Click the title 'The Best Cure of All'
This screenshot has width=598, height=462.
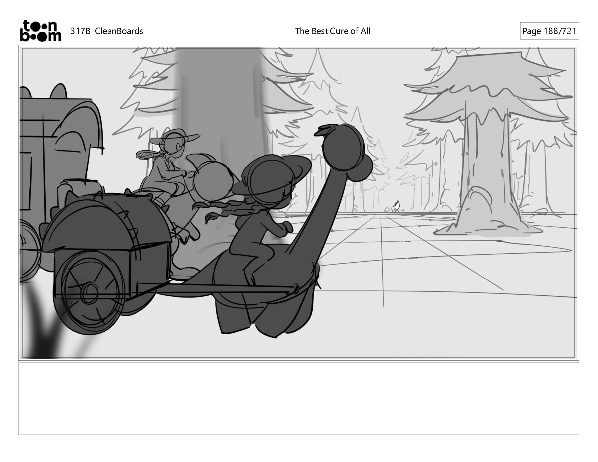tap(333, 31)
